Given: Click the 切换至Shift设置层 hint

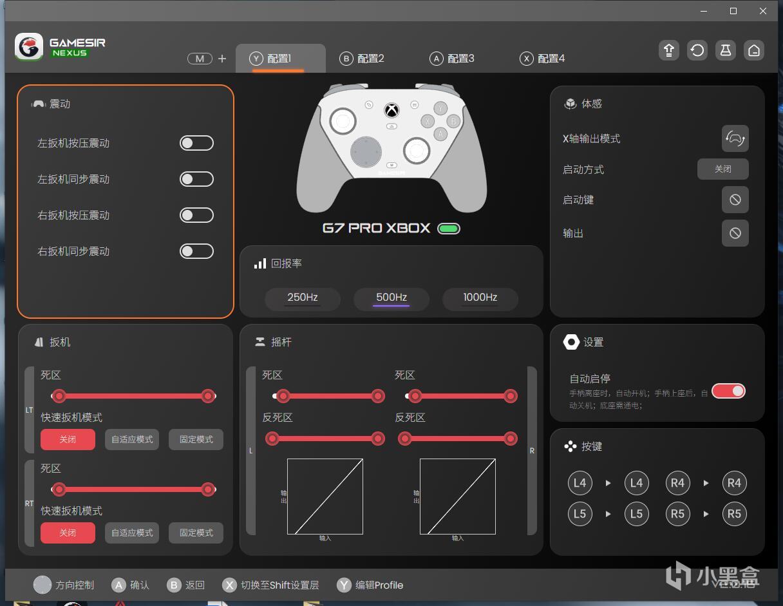Looking at the screenshot, I should [270, 585].
